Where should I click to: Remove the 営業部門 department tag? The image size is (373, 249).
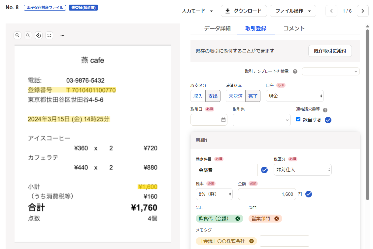pyautogui.click(x=277, y=219)
